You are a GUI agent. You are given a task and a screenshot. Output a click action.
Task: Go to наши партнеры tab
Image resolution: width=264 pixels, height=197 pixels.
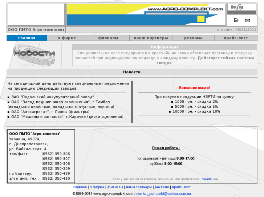(151, 38)
